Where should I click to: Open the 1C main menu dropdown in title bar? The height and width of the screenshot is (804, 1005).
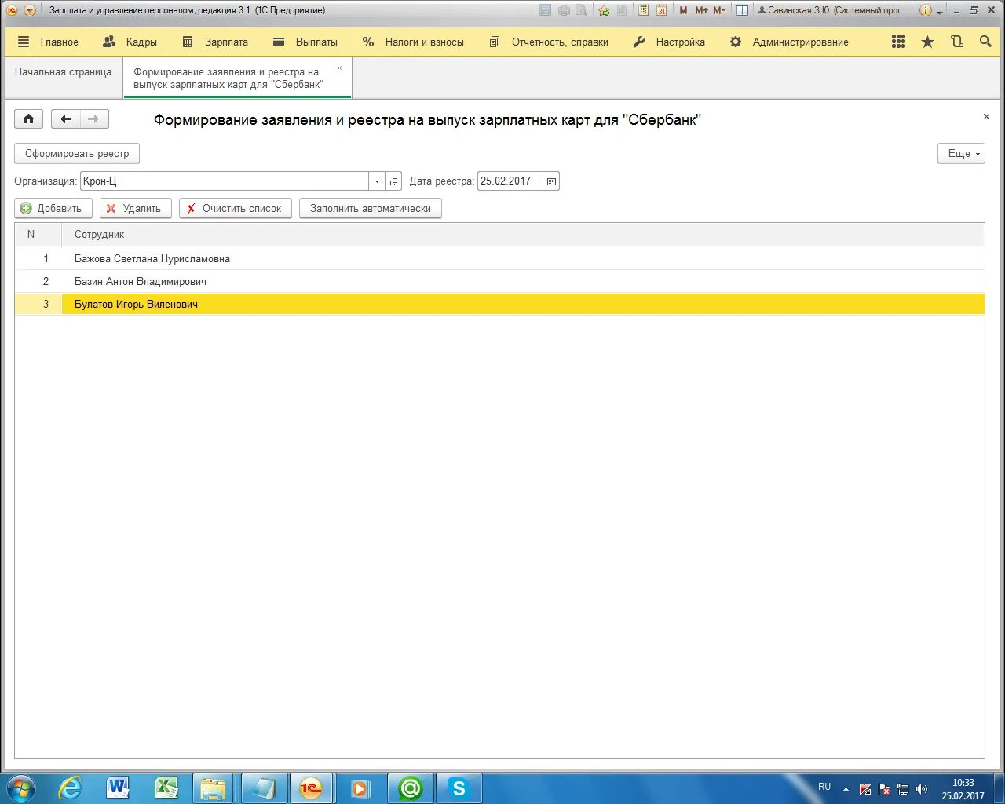30,10
